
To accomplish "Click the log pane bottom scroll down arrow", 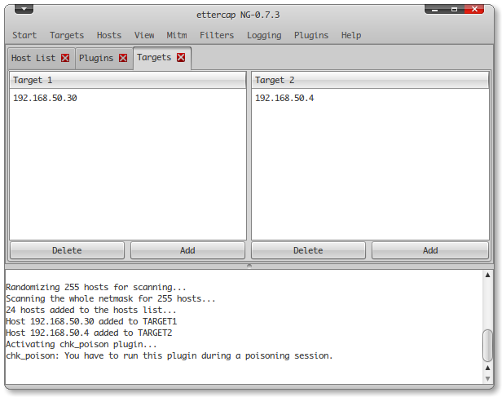I will pos(487,379).
